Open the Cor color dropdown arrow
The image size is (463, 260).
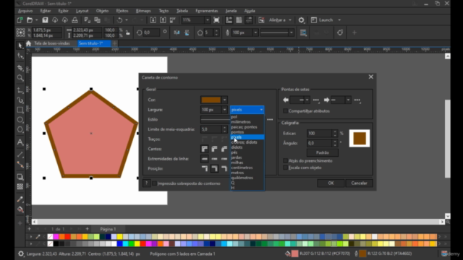[224, 100]
